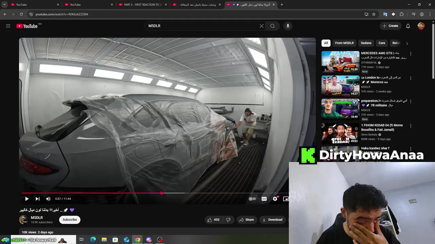View site information icon in address bar

point(31,14)
